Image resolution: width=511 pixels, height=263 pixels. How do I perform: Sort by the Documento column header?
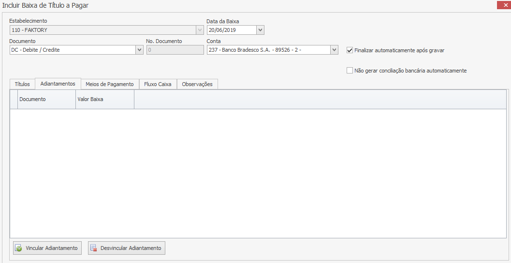46,99
